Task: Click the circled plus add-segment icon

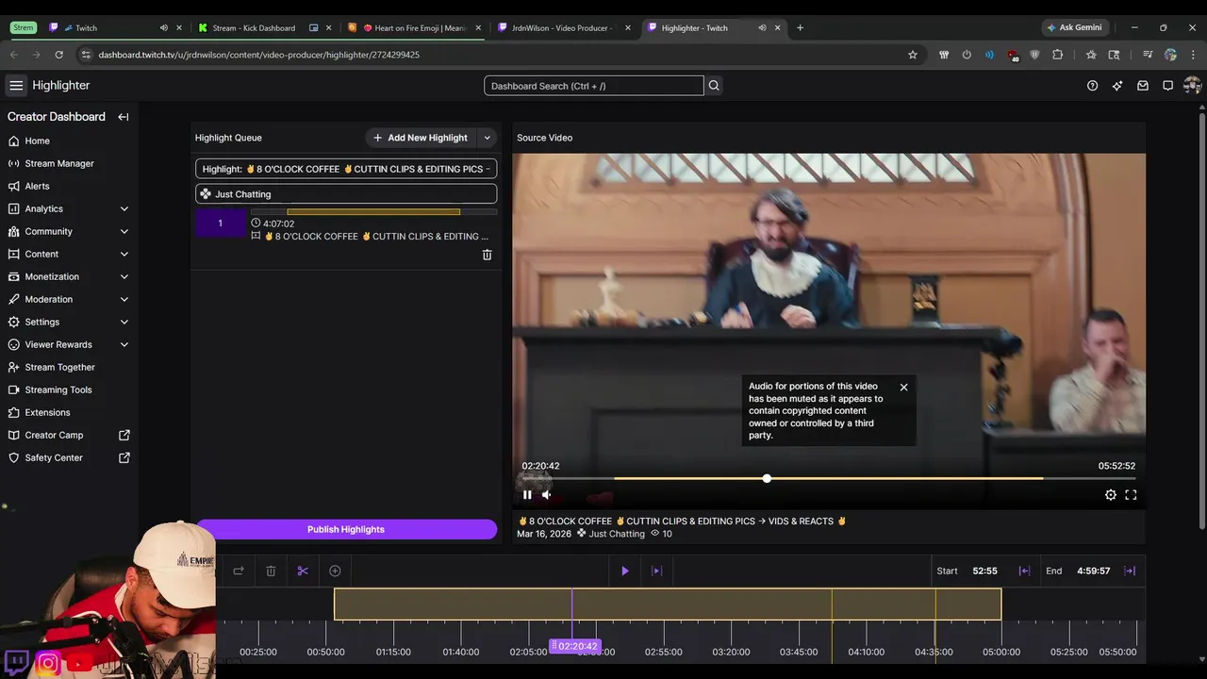Action: point(335,571)
